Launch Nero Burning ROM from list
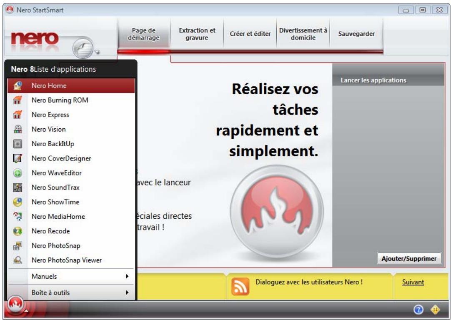This screenshot has height=320, width=451. click(x=71, y=100)
